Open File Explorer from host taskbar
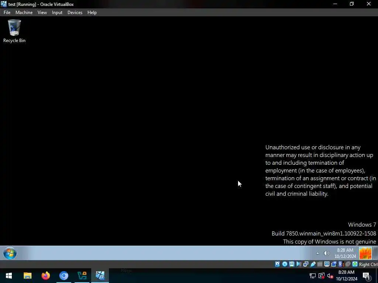 [27, 276]
